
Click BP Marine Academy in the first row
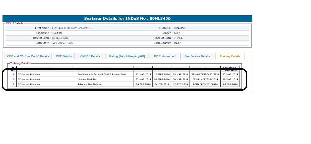[x=29, y=74]
